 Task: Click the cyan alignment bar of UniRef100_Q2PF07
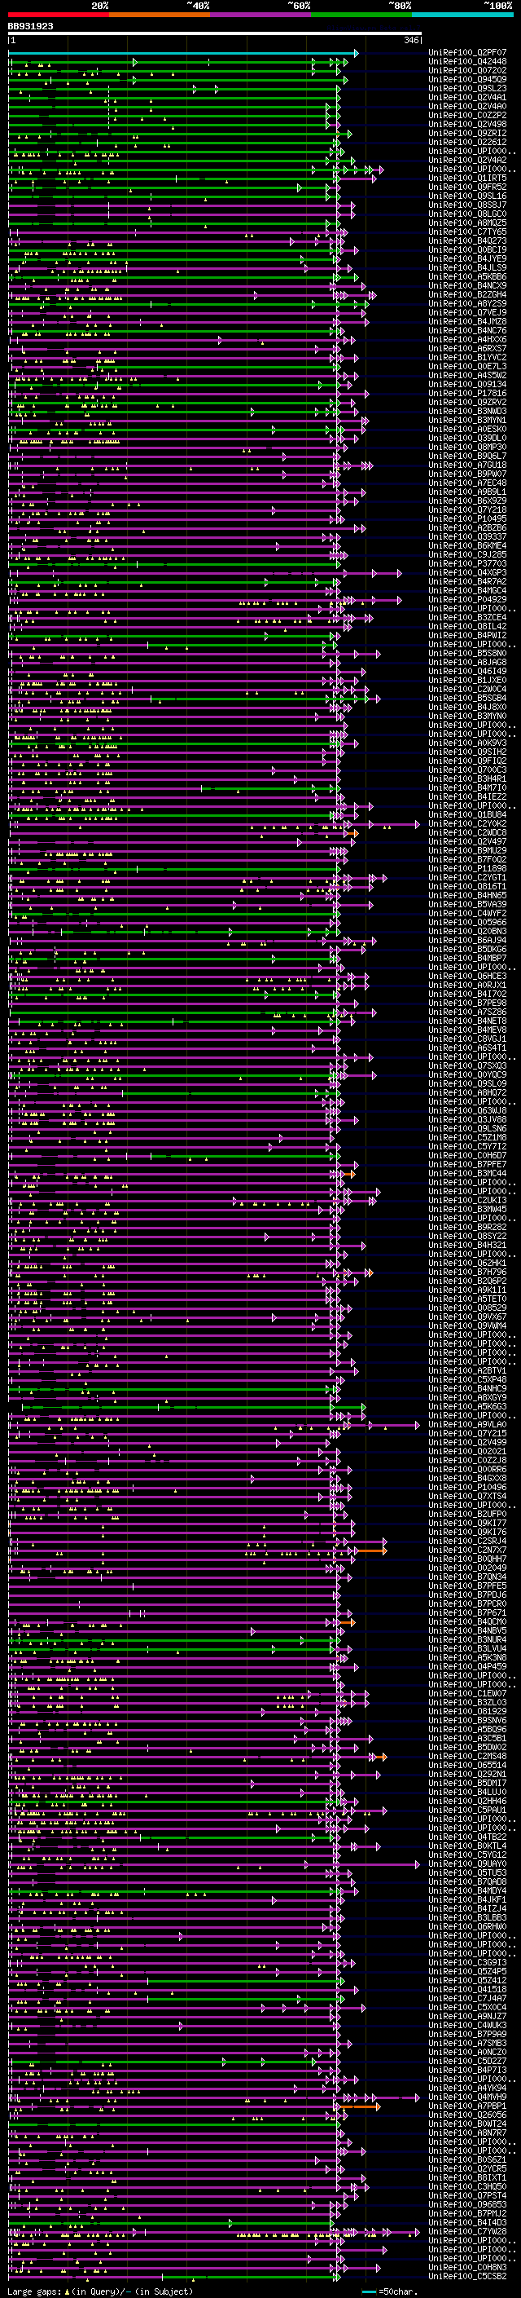pos(182,54)
